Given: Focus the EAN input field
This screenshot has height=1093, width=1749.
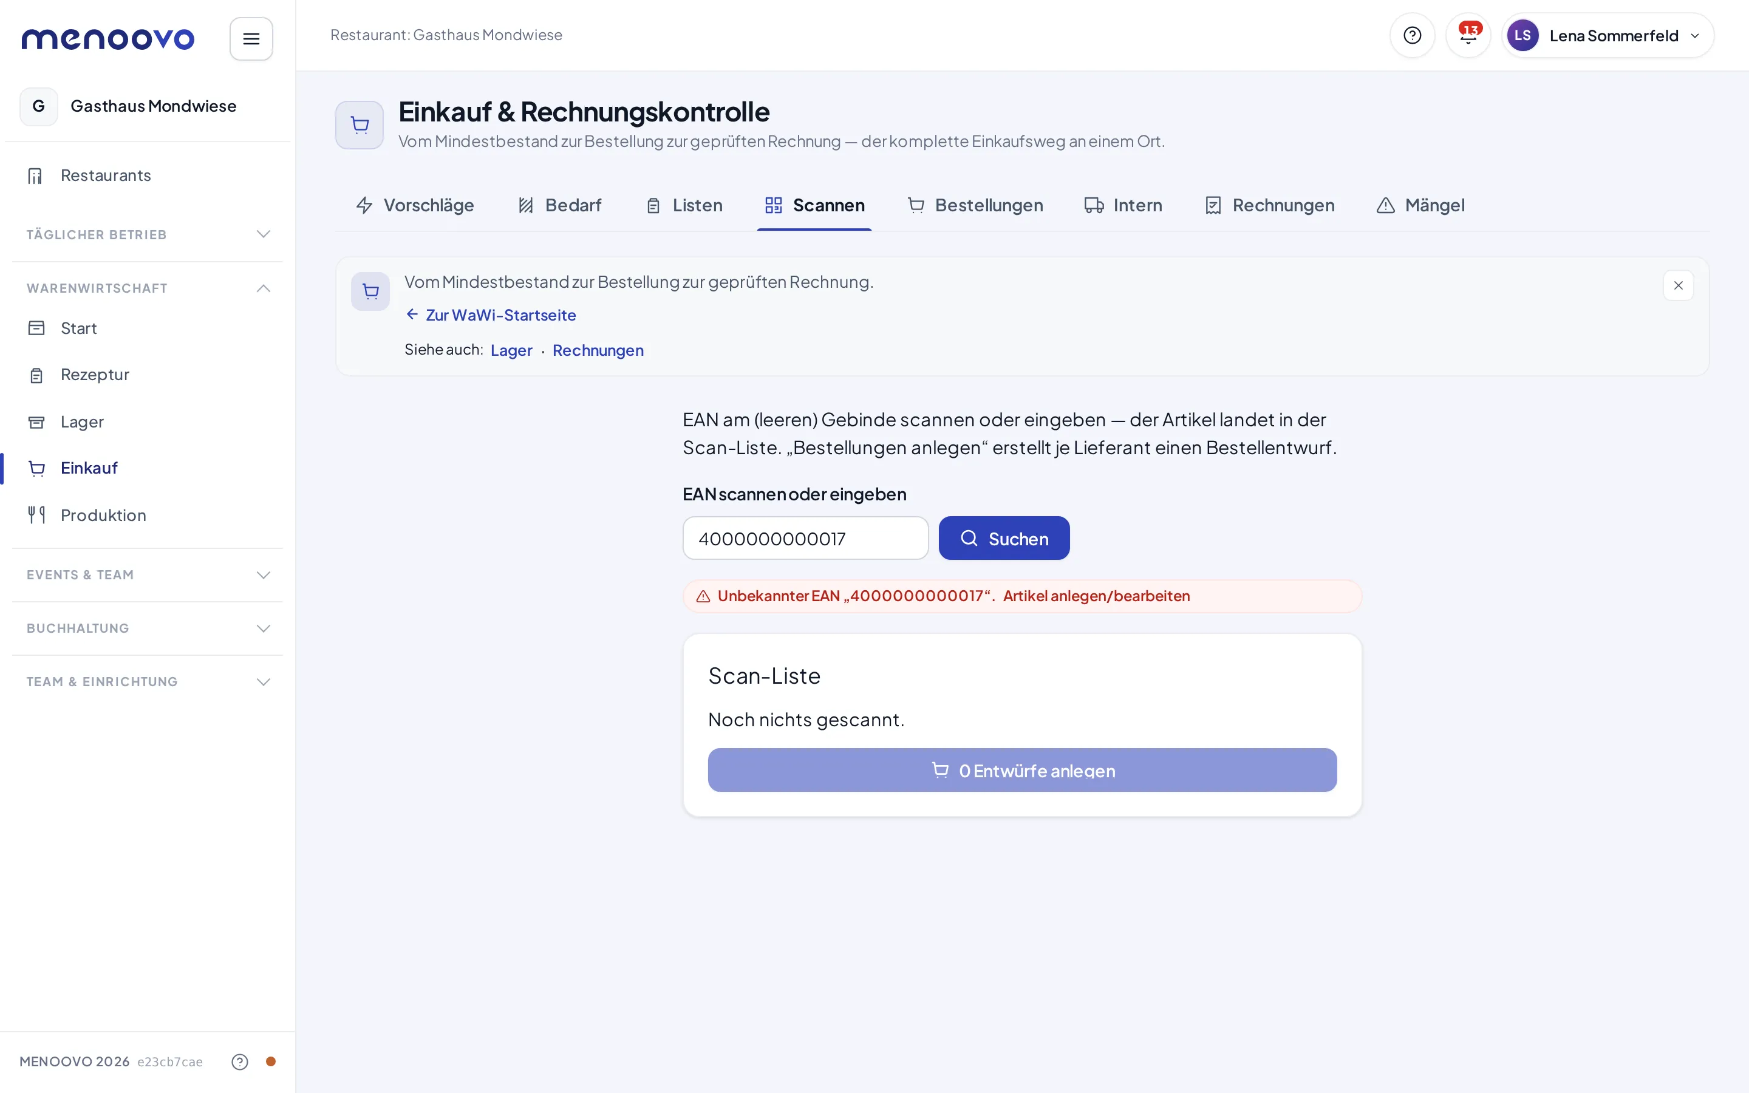Looking at the screenshot, I should click(x=805, y=538).
